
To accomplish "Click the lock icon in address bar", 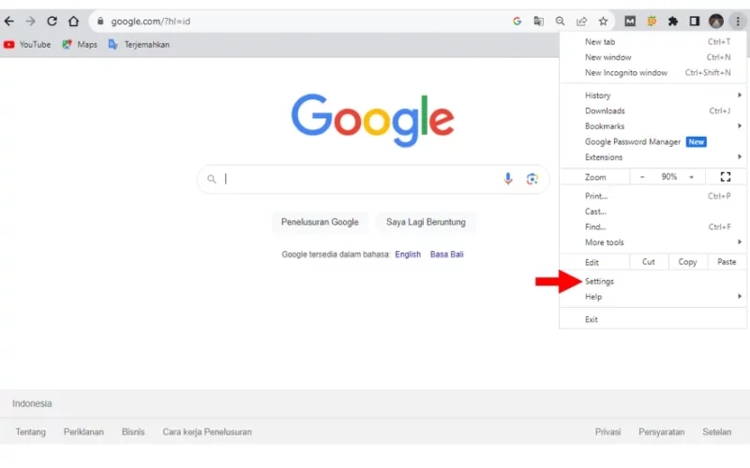I will click(x=100, y=21).
